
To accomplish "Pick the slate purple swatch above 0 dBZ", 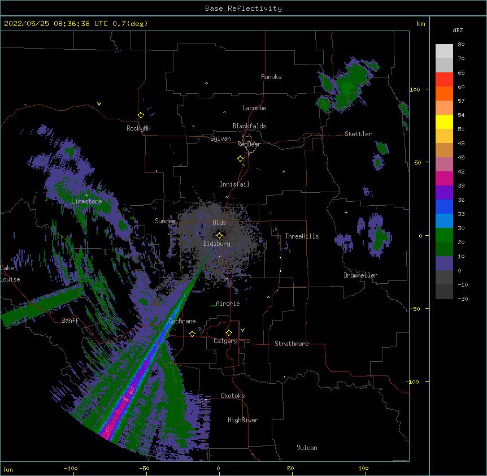I will click(444, 263).
